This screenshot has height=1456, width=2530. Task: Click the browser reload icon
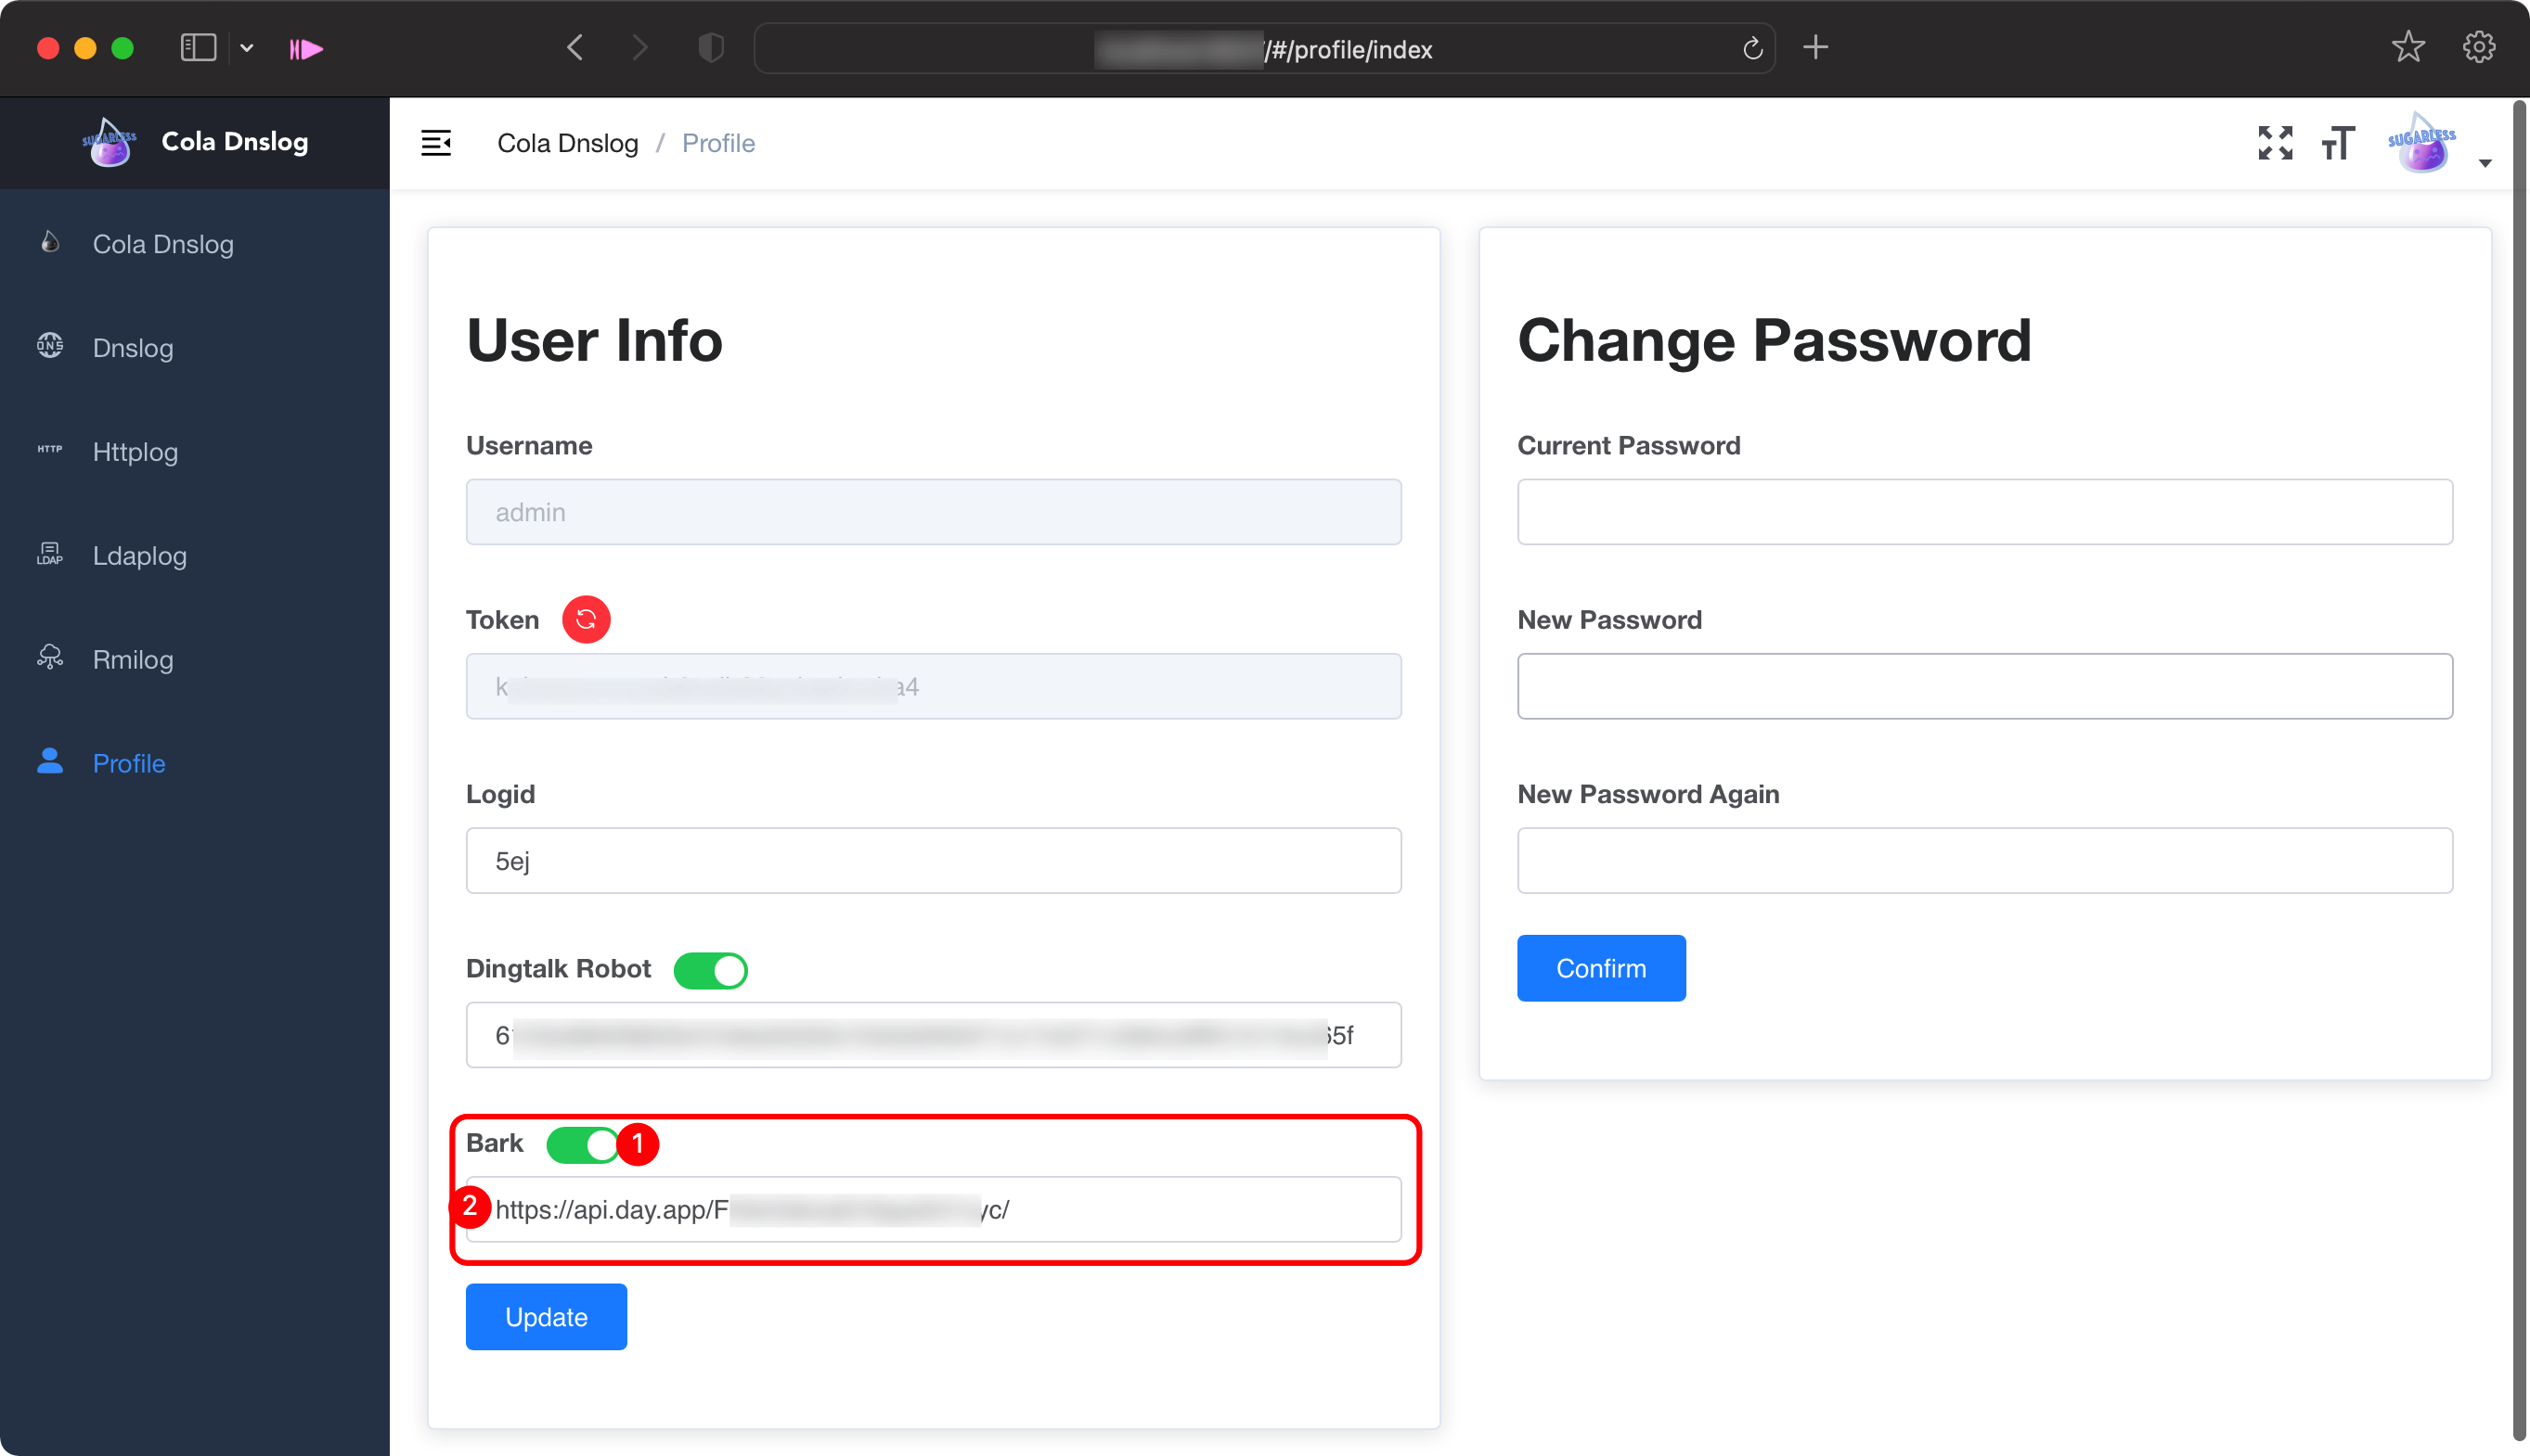click(1751, 49)
